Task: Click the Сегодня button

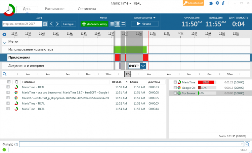Action: point(68,24)
